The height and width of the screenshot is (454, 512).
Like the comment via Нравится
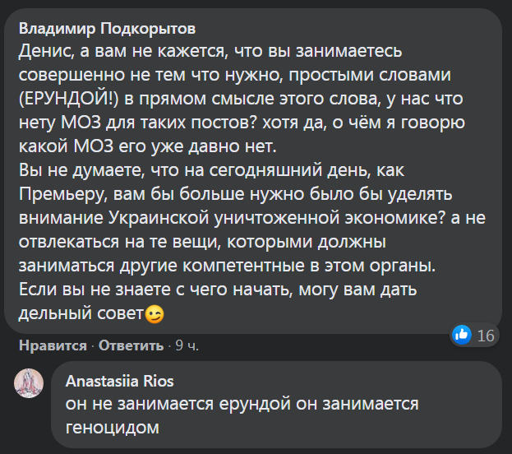coord(53,345)
